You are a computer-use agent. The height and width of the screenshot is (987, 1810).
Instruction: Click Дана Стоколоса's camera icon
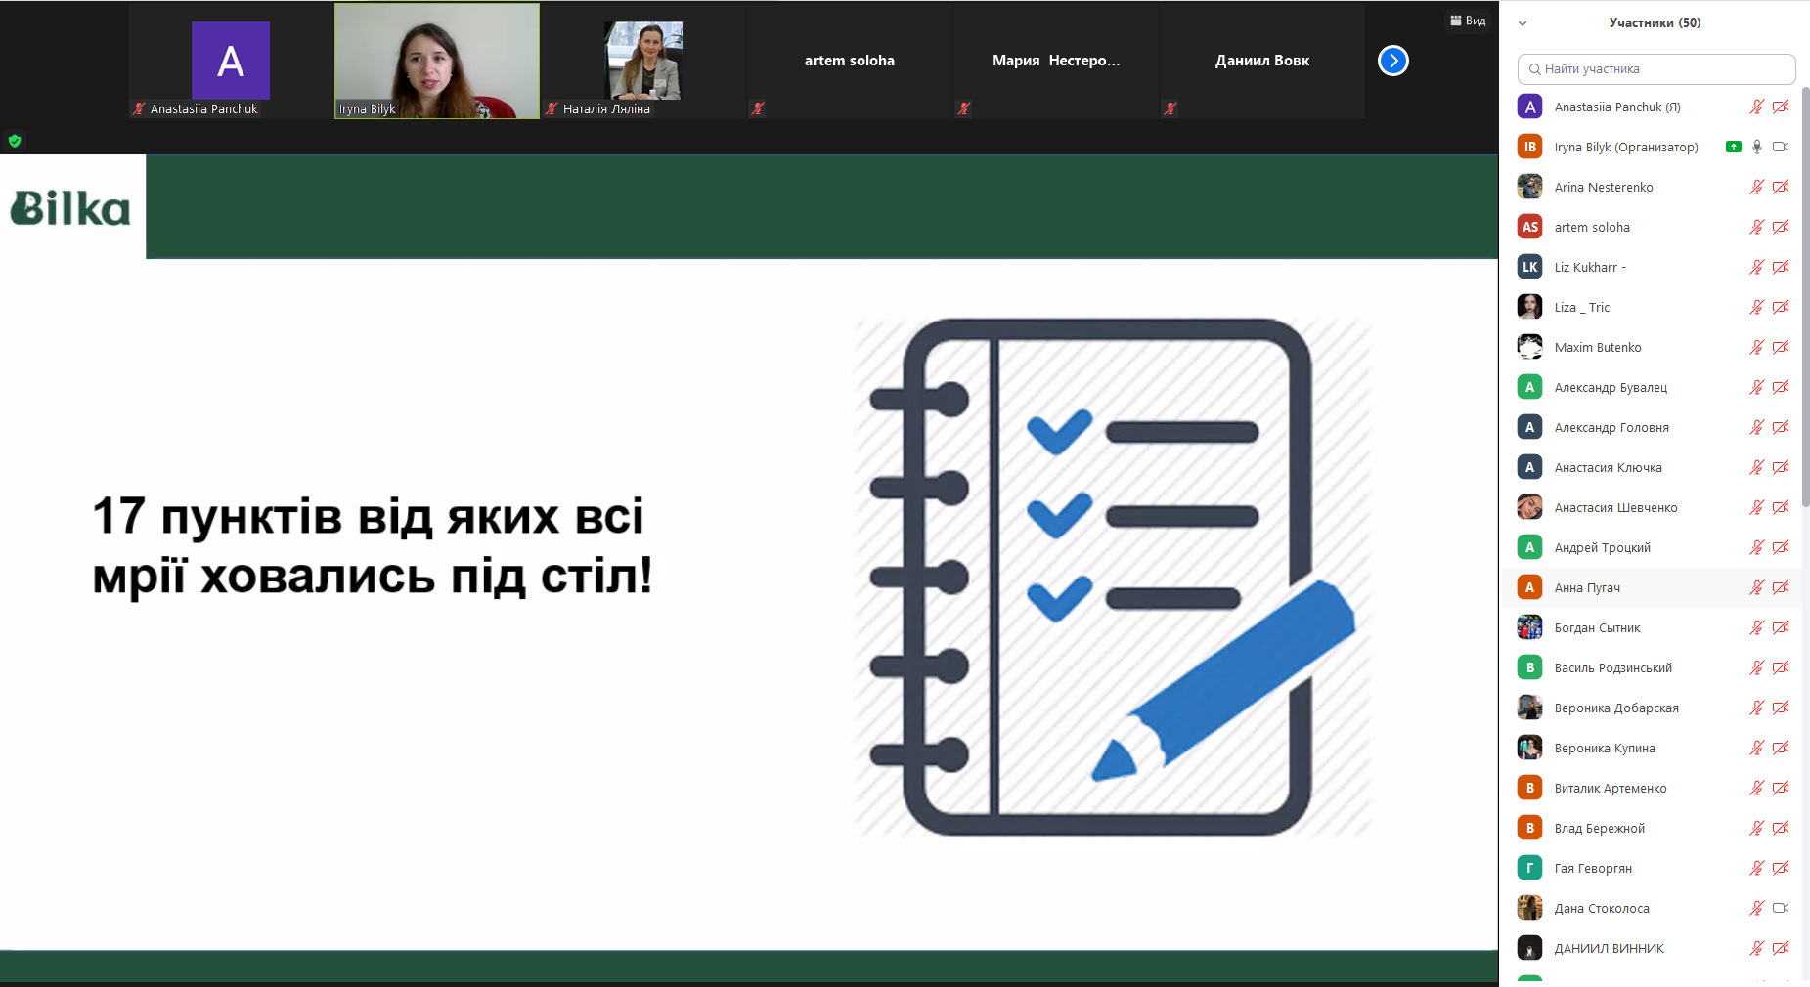click(1781, 908)
